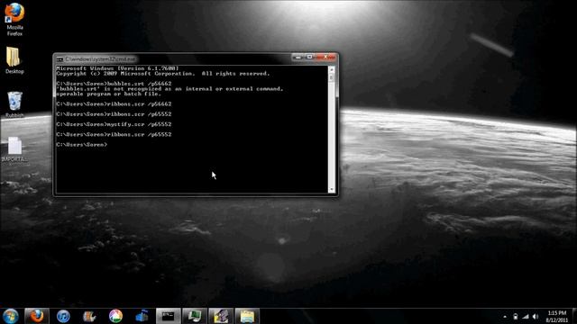
Task: Switch to Firefox in the taskbar
Action: [x=37, y=316]
